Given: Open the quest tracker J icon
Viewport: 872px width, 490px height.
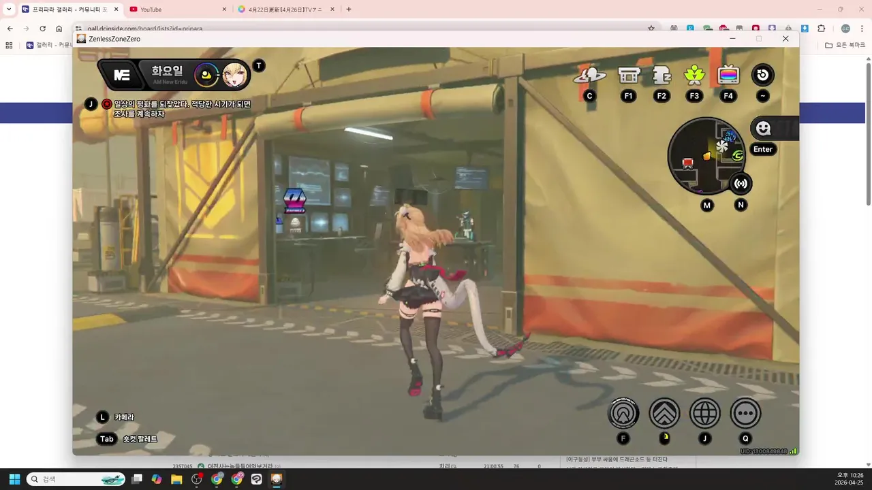Looking at the screenshot, I should tap(91, 104).
